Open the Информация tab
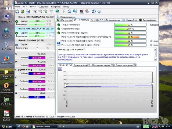 [113, 20]
